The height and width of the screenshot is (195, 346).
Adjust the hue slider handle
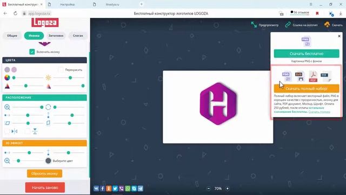click(x=14, y=77)
